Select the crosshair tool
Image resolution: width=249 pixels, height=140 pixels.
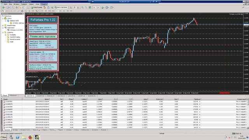(x=7, y=11)
